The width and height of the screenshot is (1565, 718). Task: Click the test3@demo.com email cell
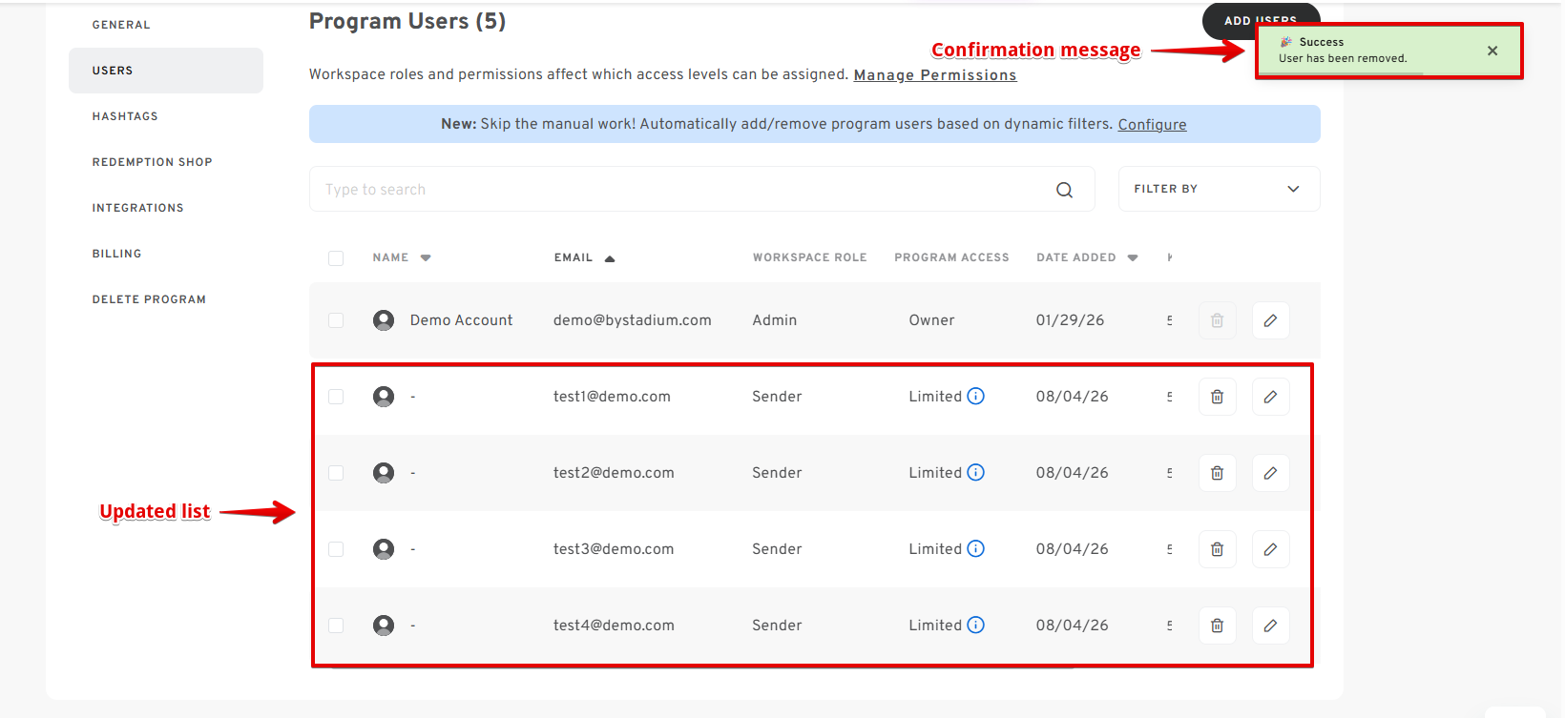click(614, 549)
